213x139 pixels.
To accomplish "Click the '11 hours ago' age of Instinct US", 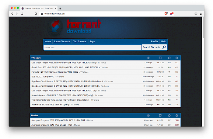I will (x=148, y=105).
